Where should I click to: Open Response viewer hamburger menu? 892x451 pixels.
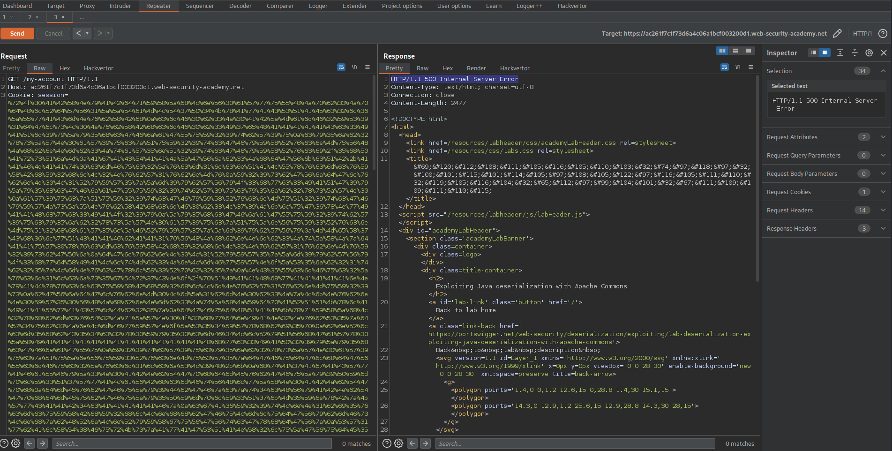pos(751,68)
